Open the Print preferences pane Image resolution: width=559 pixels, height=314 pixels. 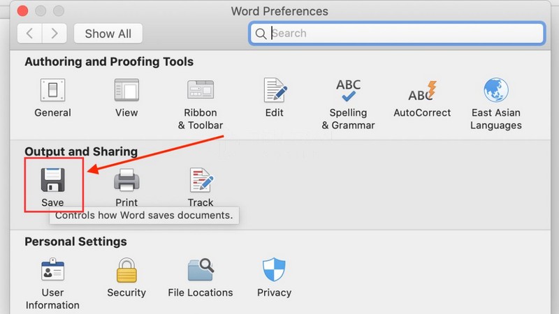(126, 180)
